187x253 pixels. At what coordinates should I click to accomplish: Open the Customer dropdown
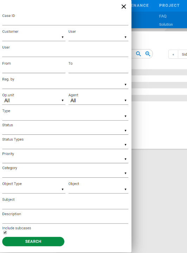[34, 37]
